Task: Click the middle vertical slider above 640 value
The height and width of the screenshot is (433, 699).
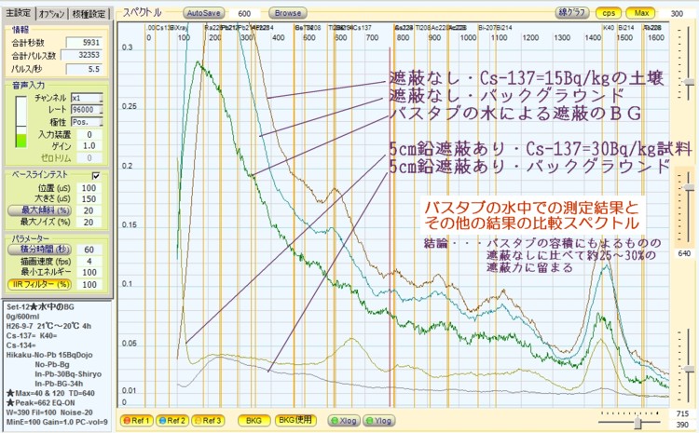Action: coord(689,187)
